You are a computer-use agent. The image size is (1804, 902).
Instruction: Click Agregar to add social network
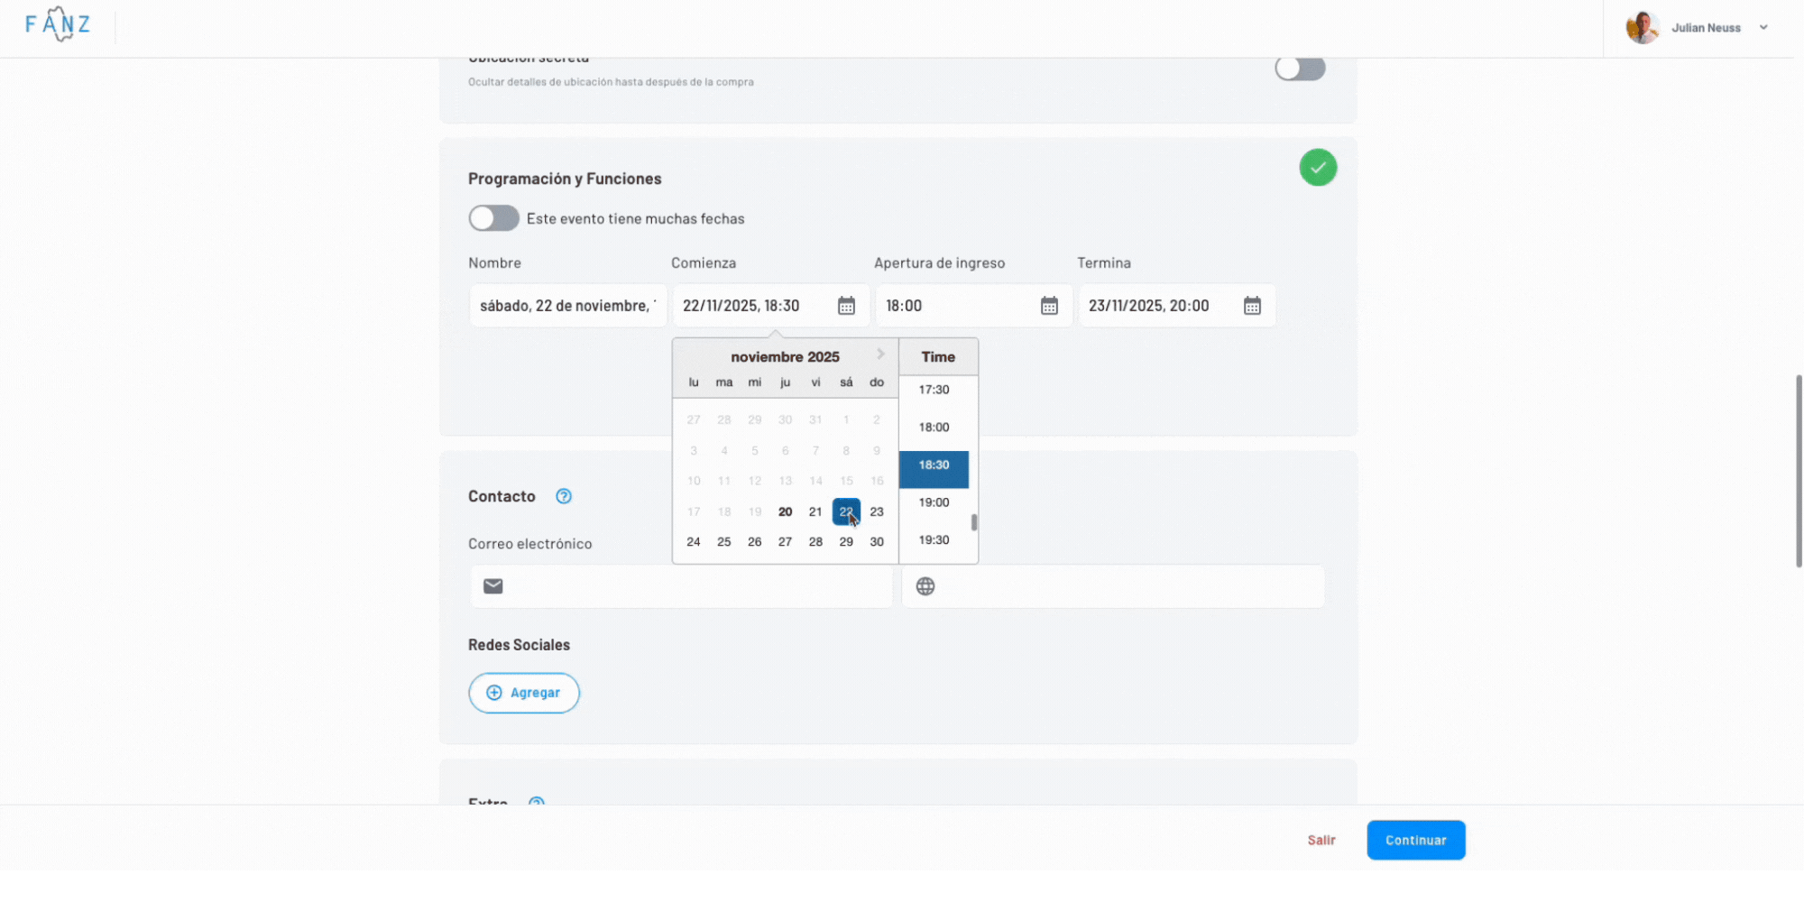524,693
